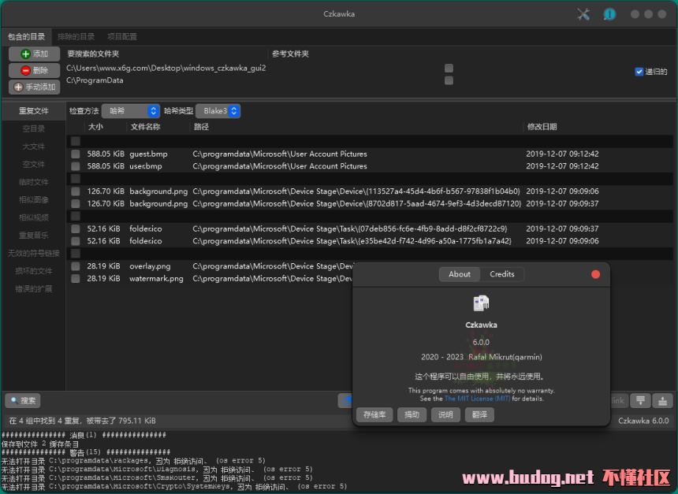Select 相似图像 in the sidebar
Viewport: 678px width, 494px height.
34,199
